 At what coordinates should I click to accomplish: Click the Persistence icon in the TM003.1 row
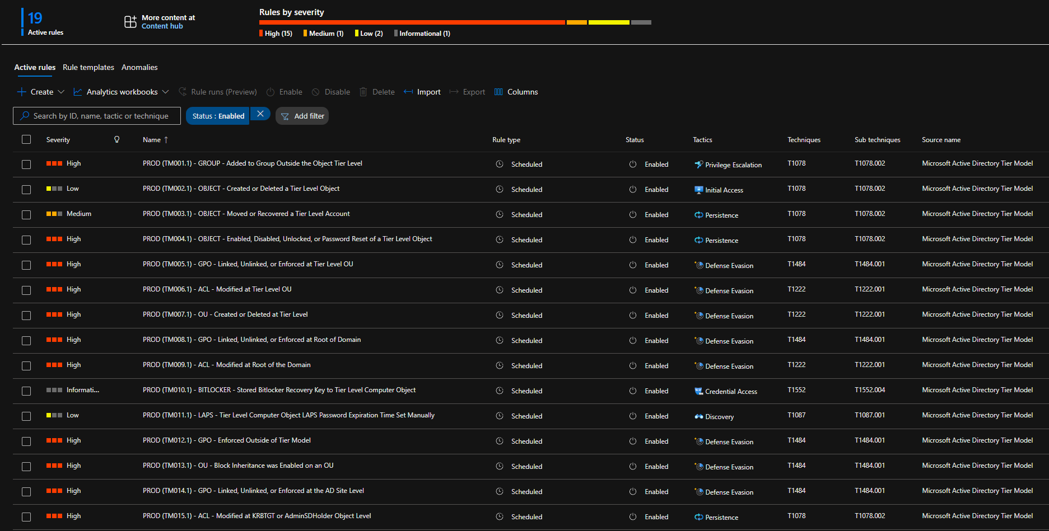click(x=698, y=215)
